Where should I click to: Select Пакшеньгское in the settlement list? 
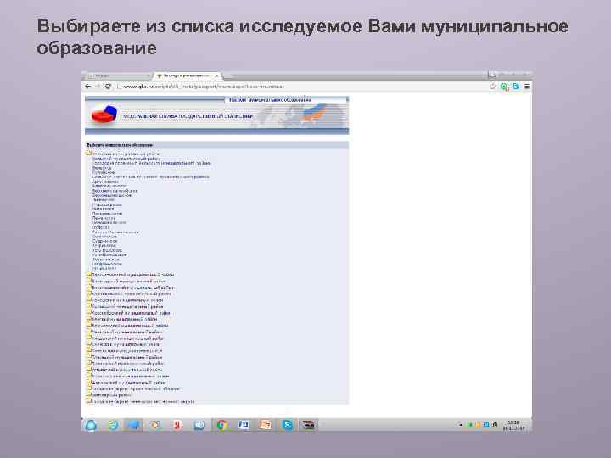107,214
